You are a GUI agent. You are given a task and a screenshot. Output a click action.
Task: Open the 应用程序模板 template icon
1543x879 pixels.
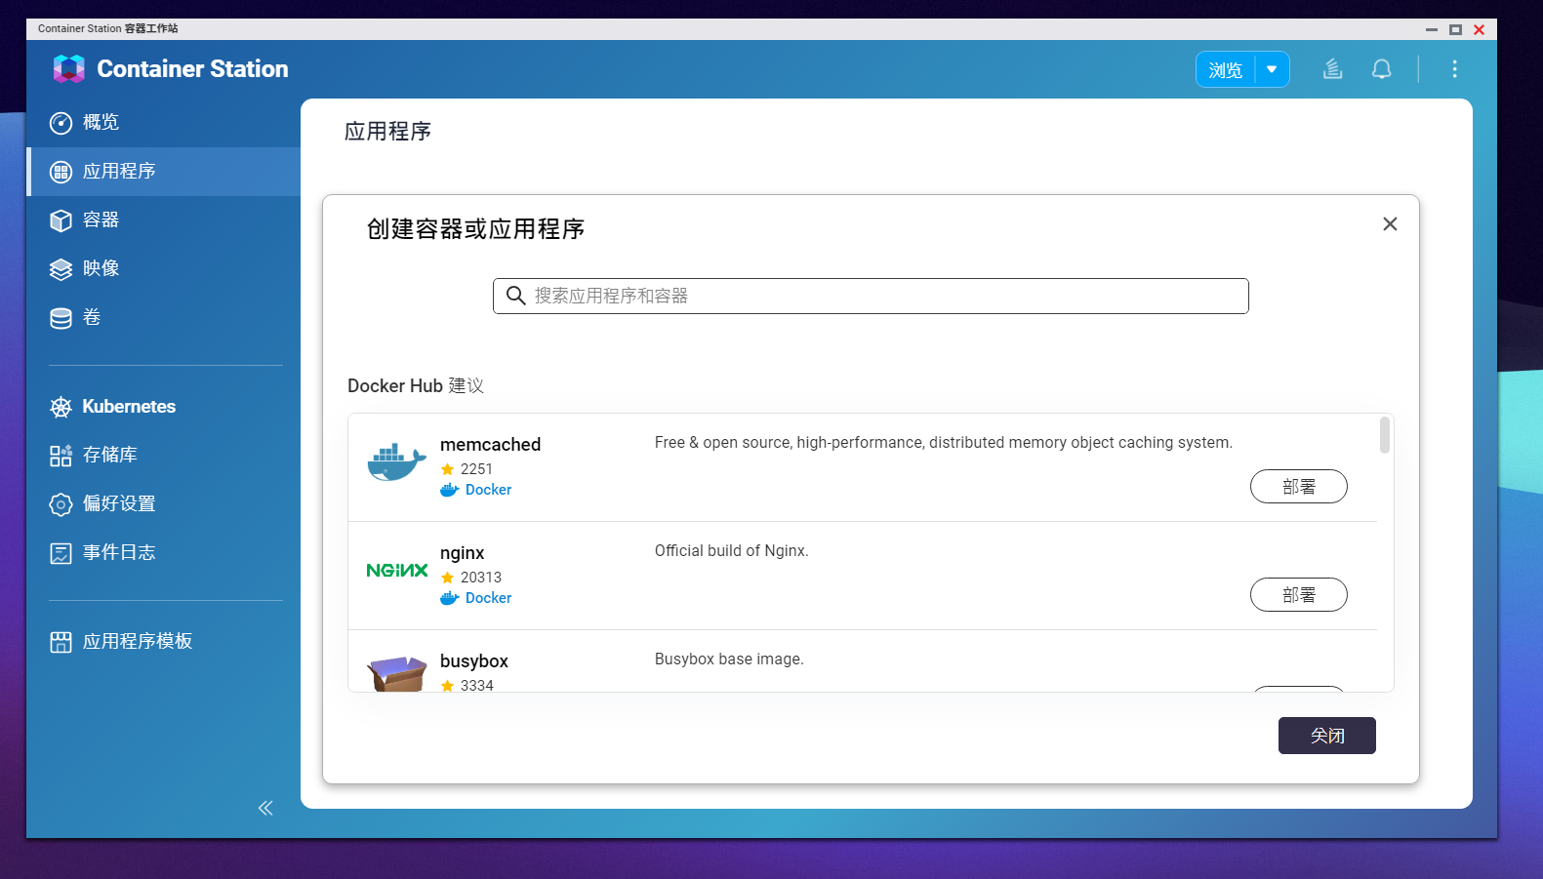(x=61, y=642)
